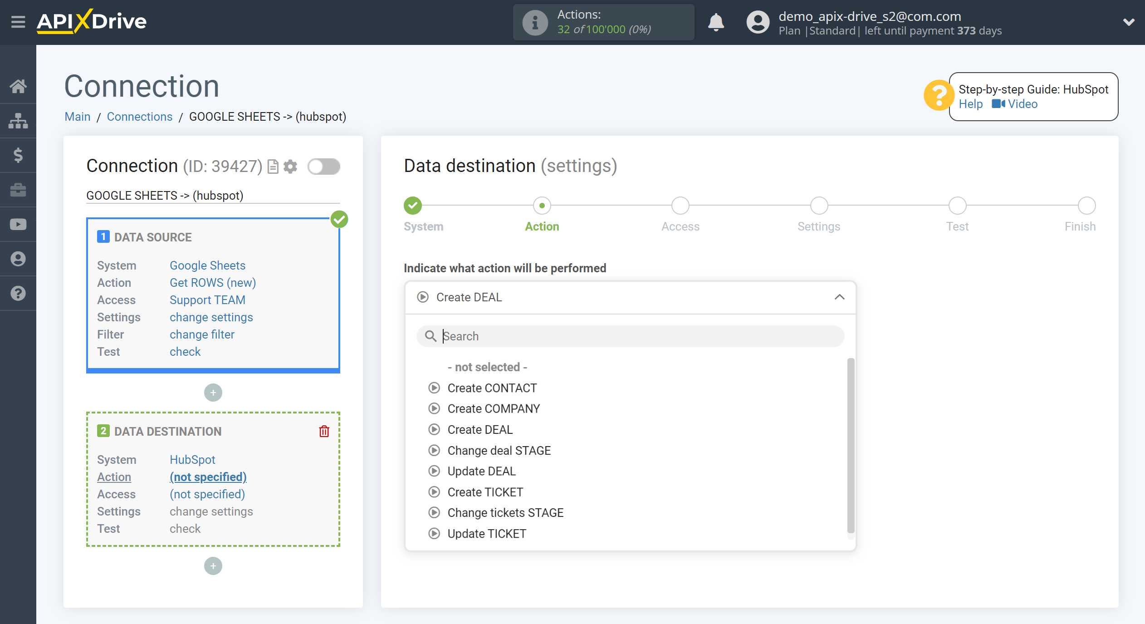Image resolution: width=1145 pixels, height=624 pixels.
Task: Open the hamburger menu
Action: pyautogui.click(x=18, y=21)
